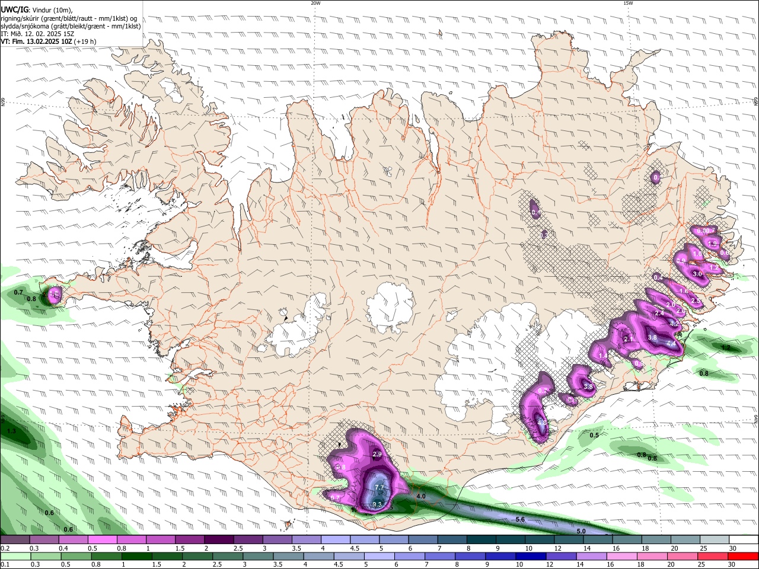Viewport: 759px width, 569px height.
Task: Click the '0.2' label in the upper legend
Action: (x=5, y=548)
